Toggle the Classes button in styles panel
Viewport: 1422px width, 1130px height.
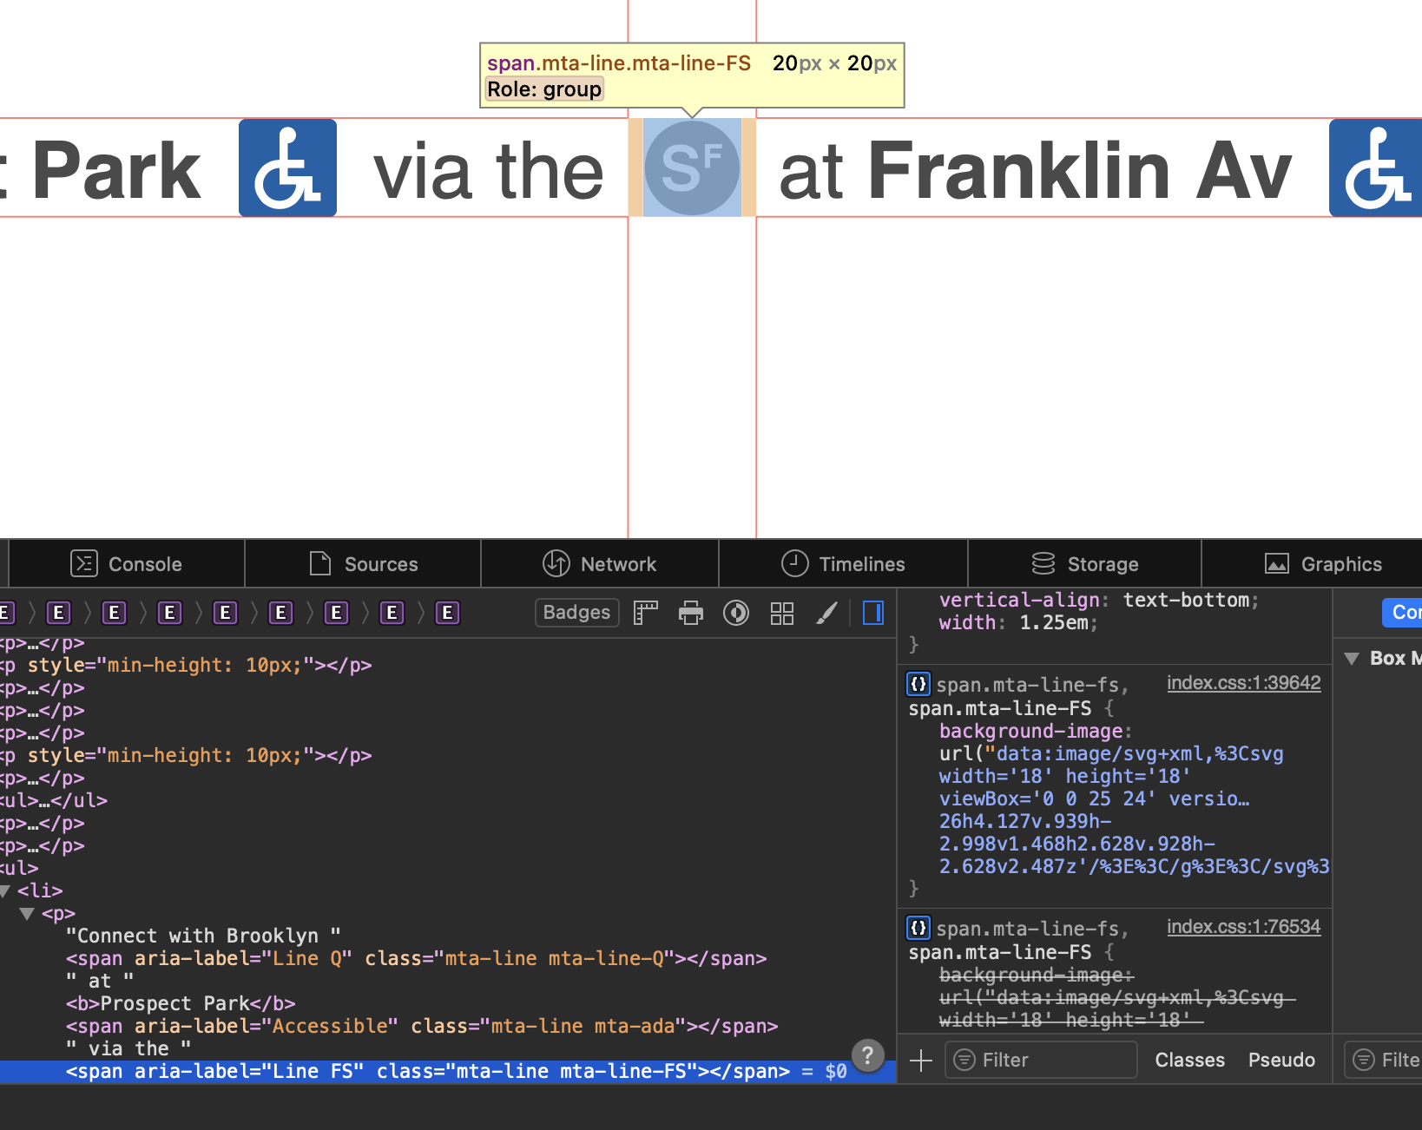1189,1060
